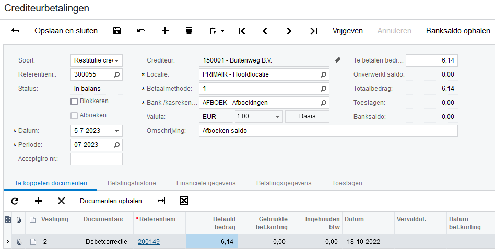The image size is (495, 249).
Task: Export the grid to Excel
Action: click(x=184, y=201)
